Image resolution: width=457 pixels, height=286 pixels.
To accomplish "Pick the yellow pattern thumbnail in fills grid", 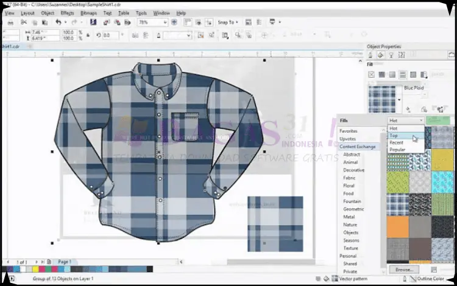I will coord(443,159).
